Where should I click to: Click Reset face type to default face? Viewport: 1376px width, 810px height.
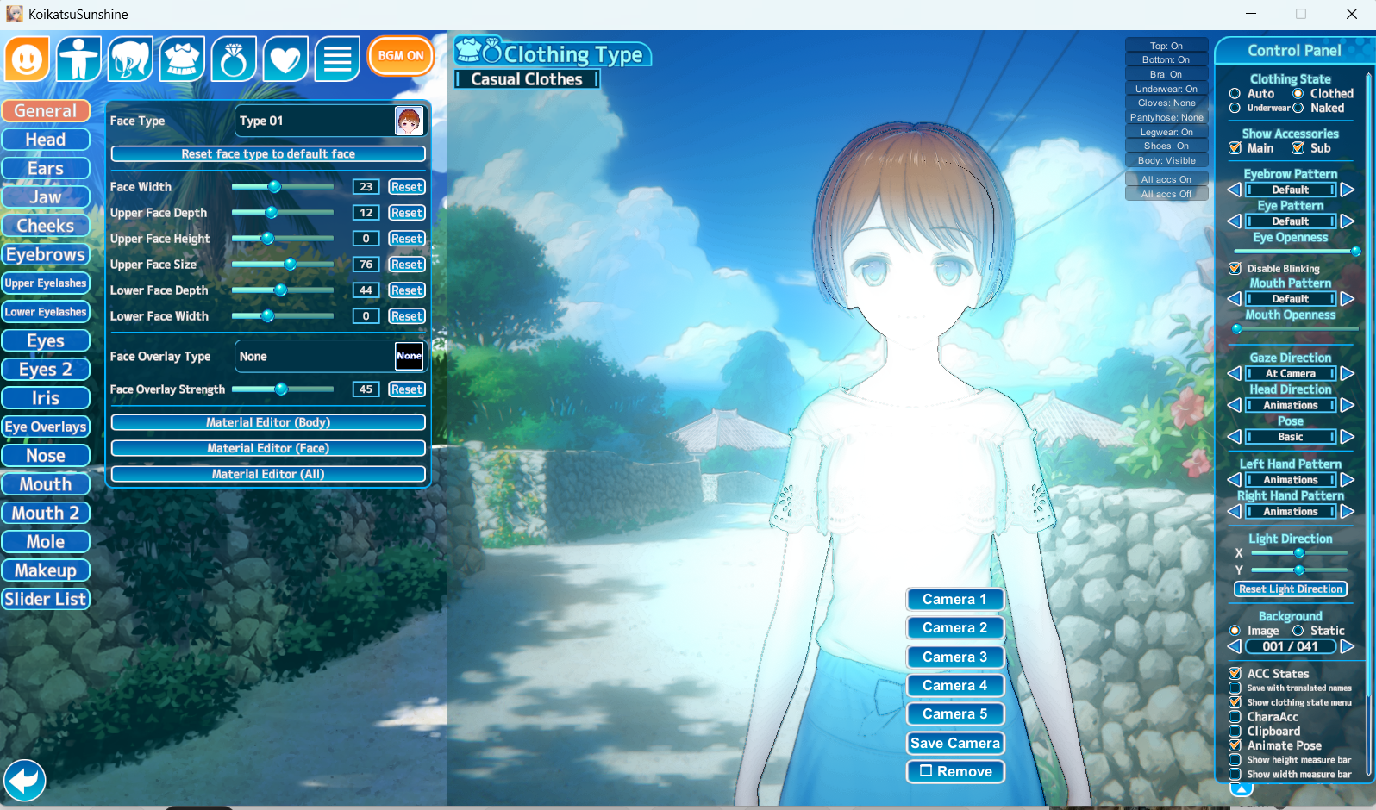click(268, 154)
